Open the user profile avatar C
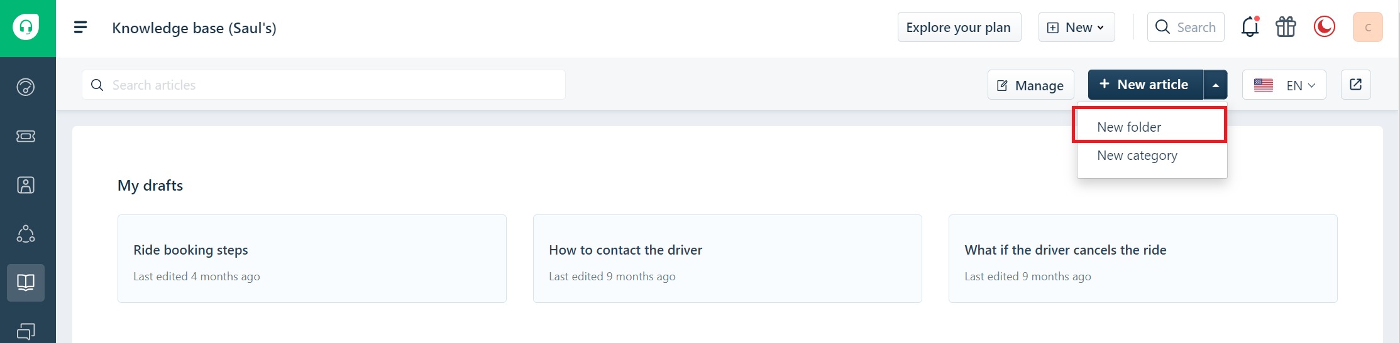 1368,27
